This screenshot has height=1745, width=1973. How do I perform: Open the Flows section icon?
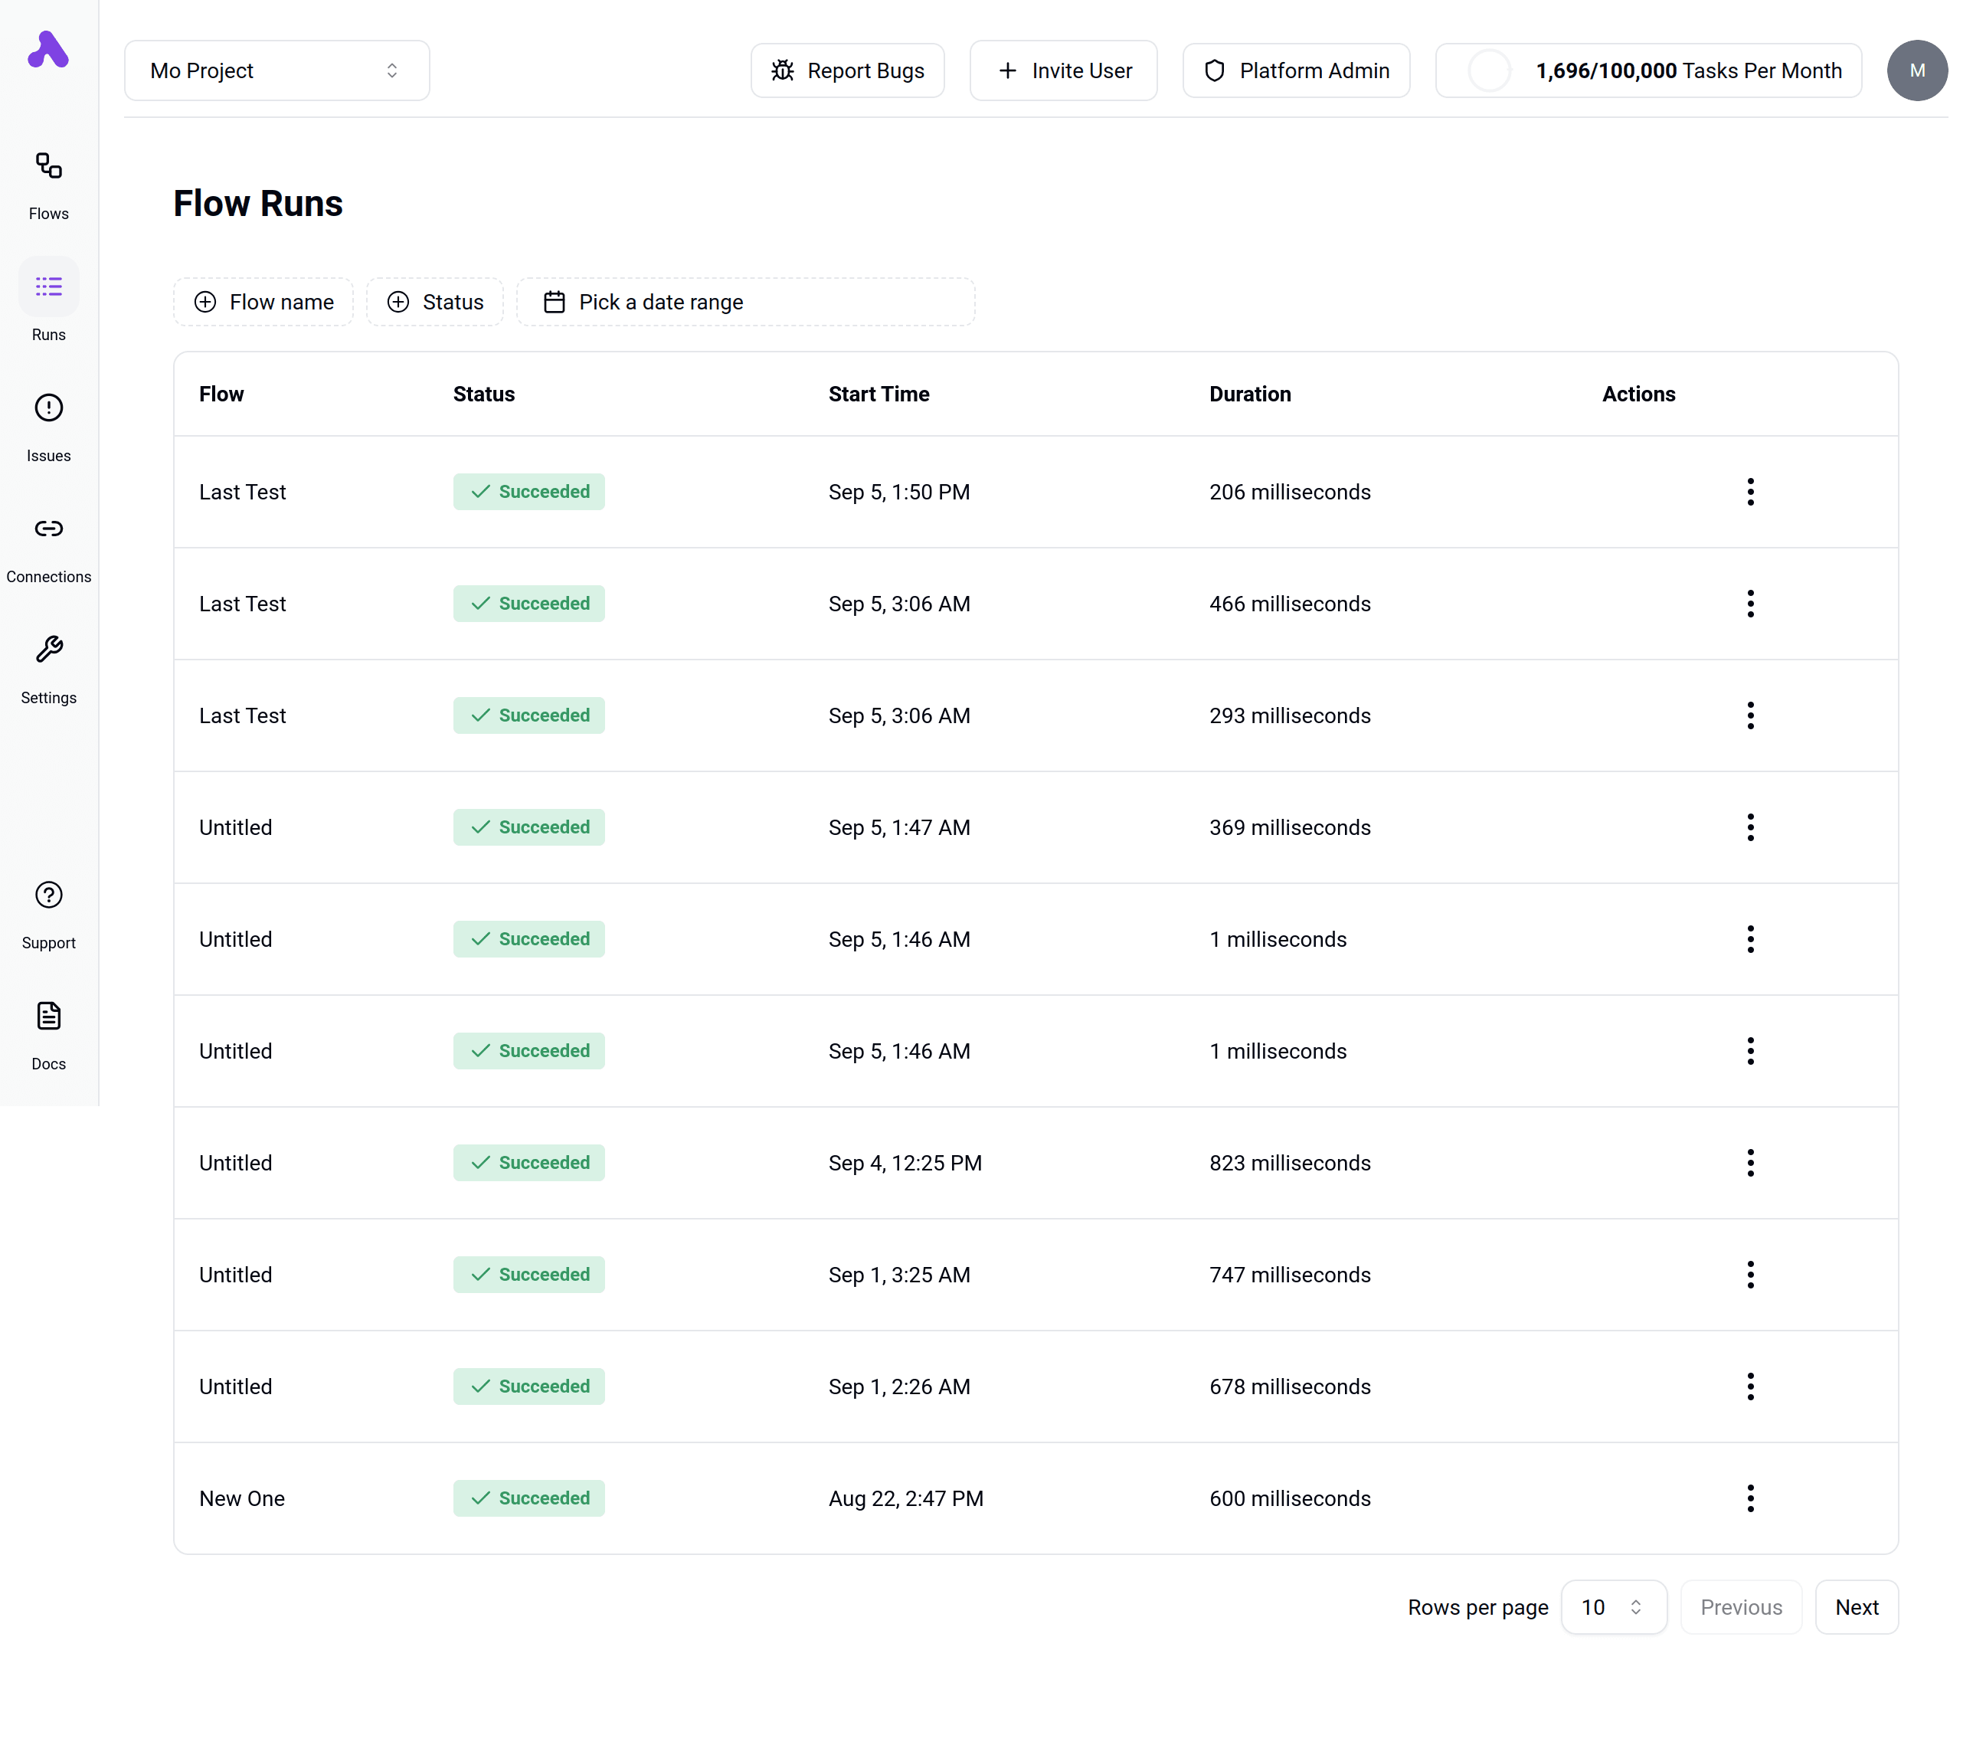click(x=48, y=166)
